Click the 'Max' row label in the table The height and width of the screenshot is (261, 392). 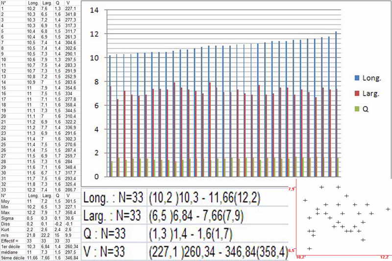tap(5, 214)
